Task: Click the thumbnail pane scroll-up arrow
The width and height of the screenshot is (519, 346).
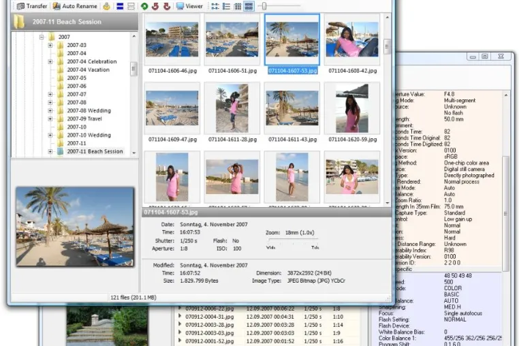Action: pos(388,17)
